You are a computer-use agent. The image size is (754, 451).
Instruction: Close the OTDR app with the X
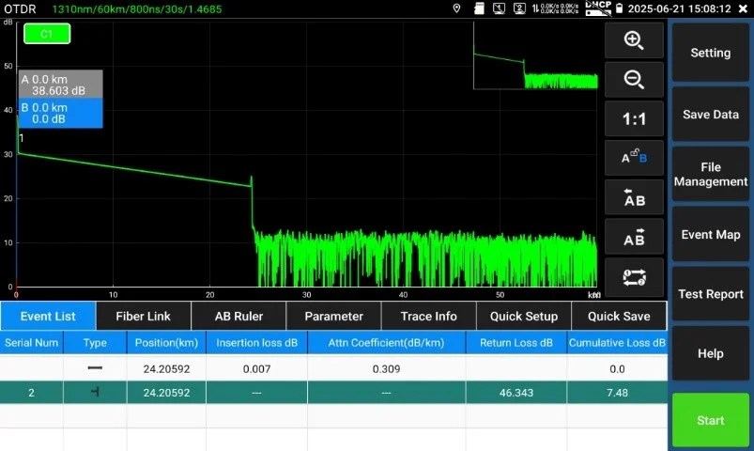[743, 8]
